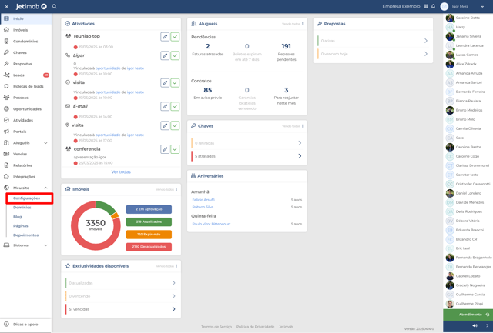The width and height of the screenshot is (493, 333).
Task: Click the red '2710 Desatualizados' legend badge
Action: point(149,247)
